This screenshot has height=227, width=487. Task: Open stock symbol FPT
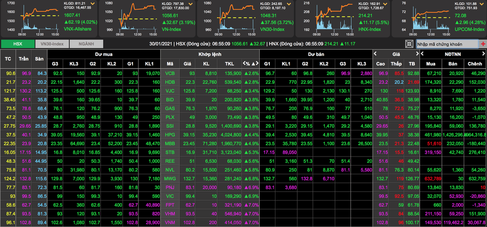coord(169,205)
